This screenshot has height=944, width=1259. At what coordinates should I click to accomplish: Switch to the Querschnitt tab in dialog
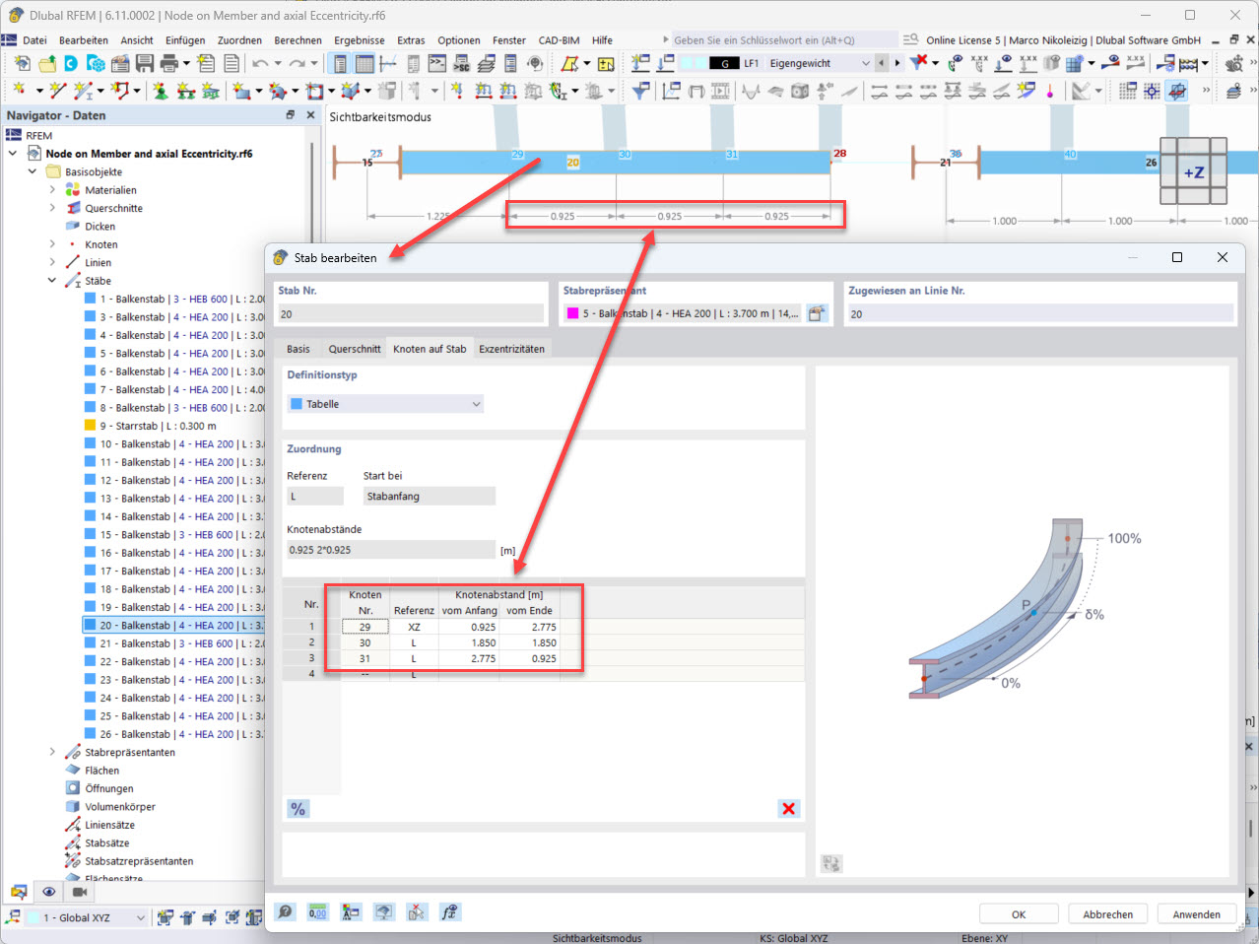tap(355, 349)
